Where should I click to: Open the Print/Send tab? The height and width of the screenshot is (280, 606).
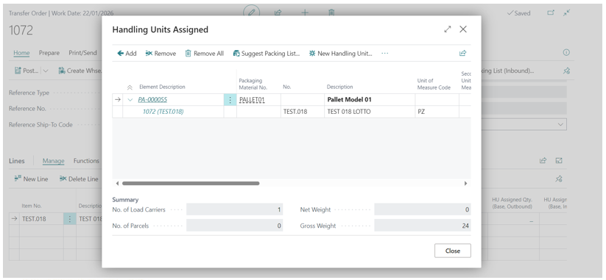(82, 53)
